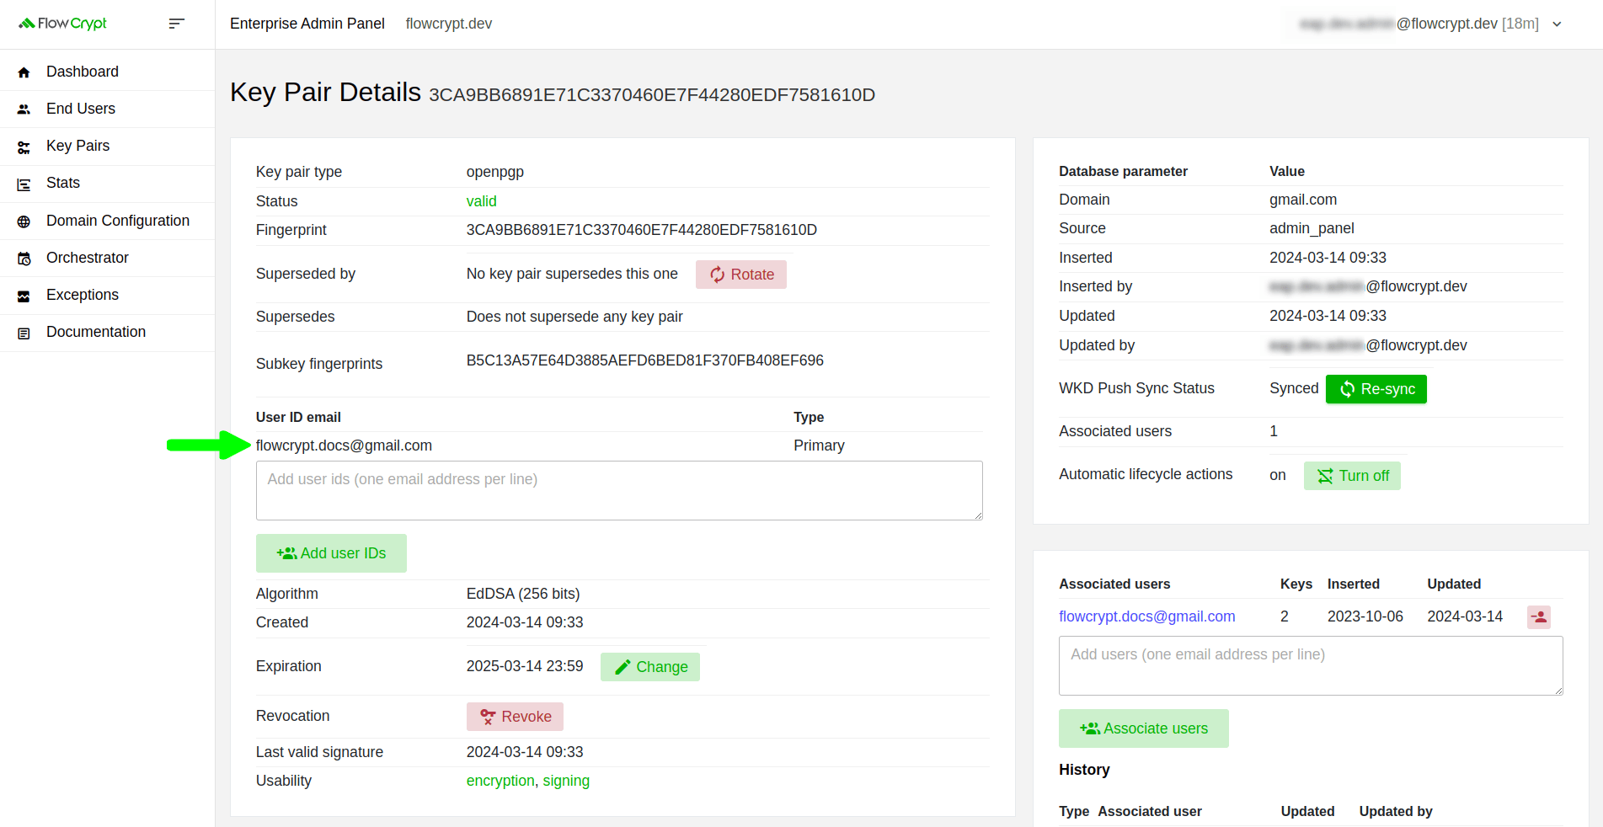Click the 'valid' status text
This screenshot has height=827, width=1603.
pos(482,201)
